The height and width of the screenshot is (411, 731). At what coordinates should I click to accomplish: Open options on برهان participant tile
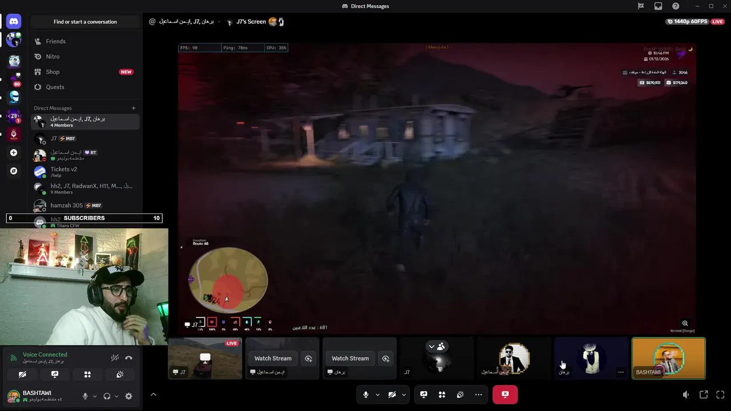click(621, 372)
